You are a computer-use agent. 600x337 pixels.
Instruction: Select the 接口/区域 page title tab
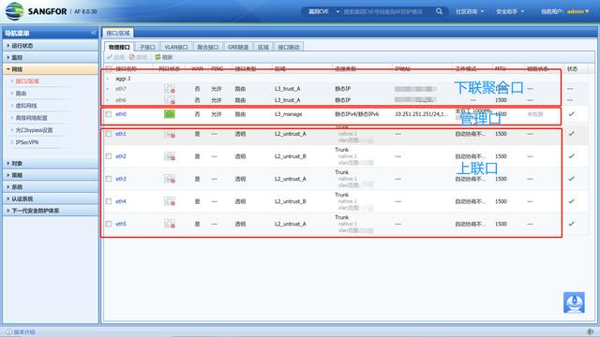tap(118, 34)
